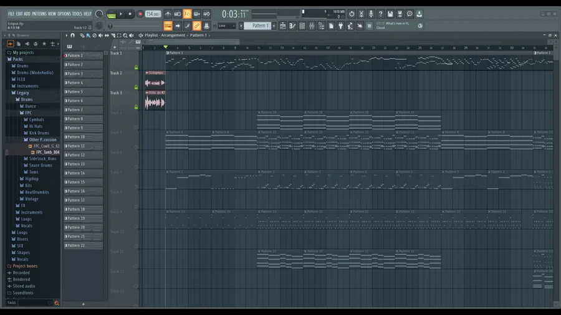Select the playlist Mute tool
Screen dimensions: 561x315
tap(100, 35)
